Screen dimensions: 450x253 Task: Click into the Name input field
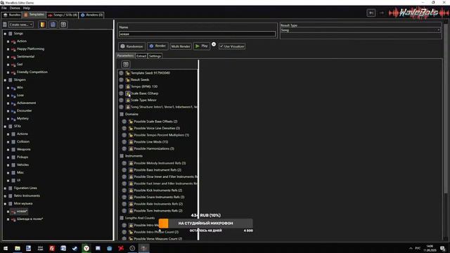[198, 34]
